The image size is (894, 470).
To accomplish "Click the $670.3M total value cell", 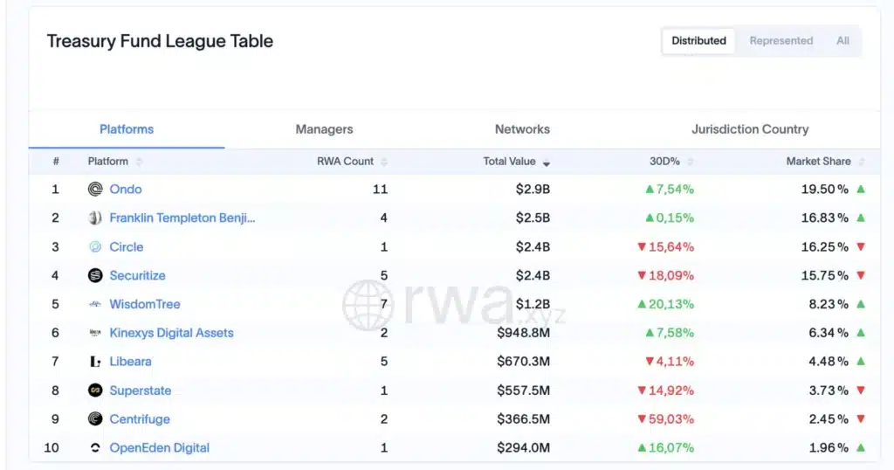I will [x=524, y=362].
